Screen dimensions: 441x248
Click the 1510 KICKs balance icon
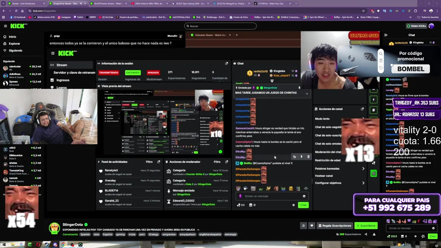[x=392, y=236]
